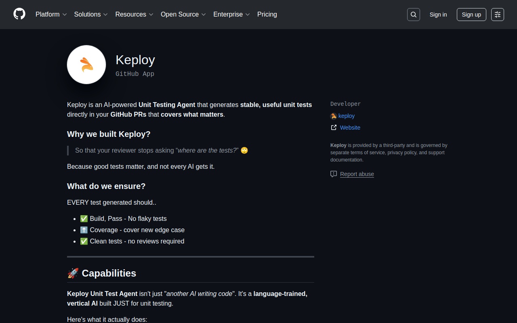Click 'Because good tests matter' sentence
This screenshot has width=517, height=323.
141,166
